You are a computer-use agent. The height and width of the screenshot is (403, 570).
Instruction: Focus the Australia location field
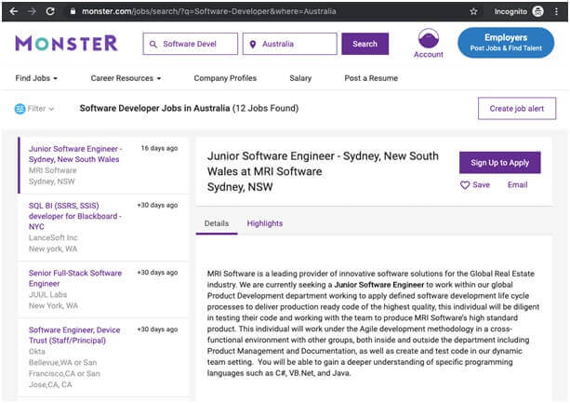click(290, 44)
